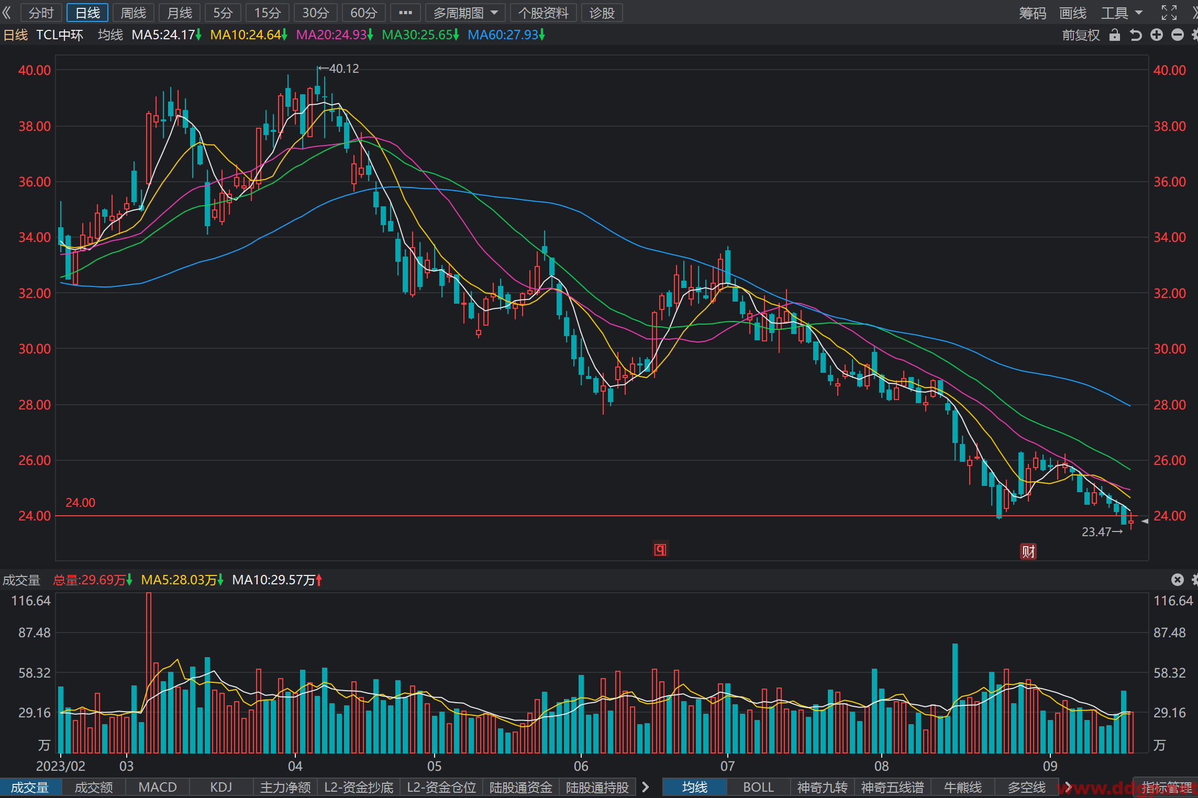
Task: Select the 主力净额 indicator tab
Action: 285,788
